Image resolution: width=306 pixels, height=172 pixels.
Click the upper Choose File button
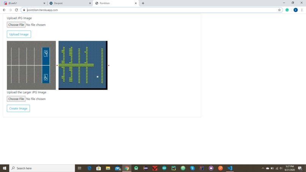16,25
